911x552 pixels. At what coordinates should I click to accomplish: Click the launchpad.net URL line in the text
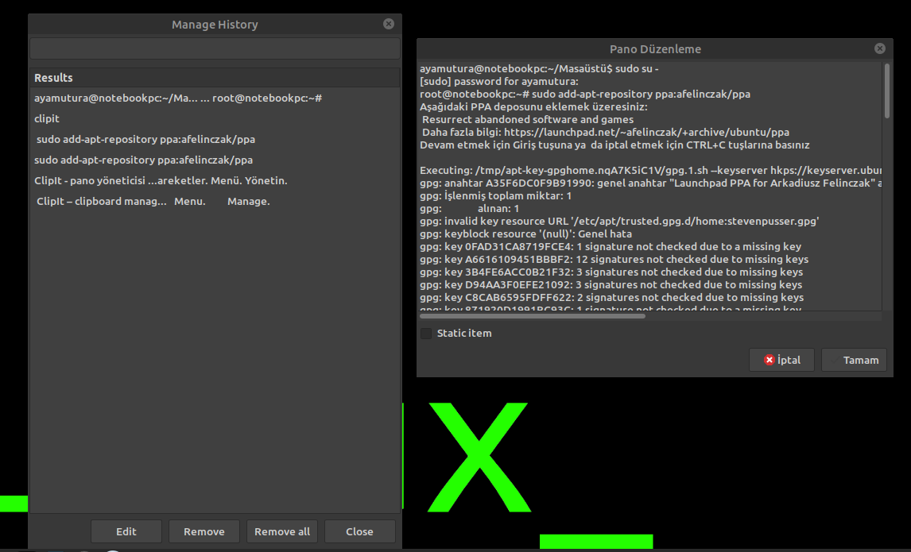[606, 132]
